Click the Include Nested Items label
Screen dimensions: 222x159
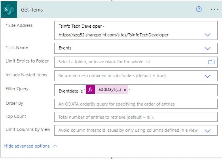(x=27, y=75)
